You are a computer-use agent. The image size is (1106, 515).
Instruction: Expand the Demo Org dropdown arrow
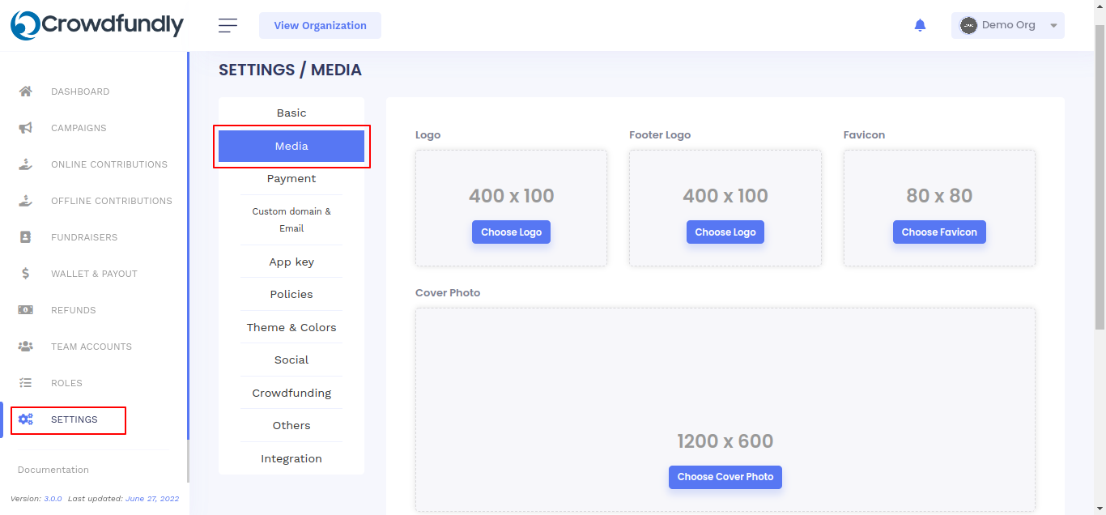(1053, 26)
